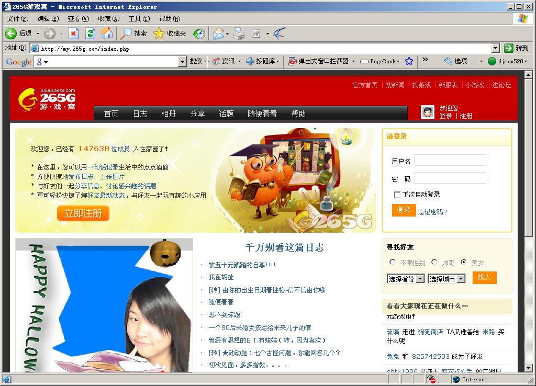Open the Google toolbar news icon
The image size is (536, 386).
tap(216, 62)
